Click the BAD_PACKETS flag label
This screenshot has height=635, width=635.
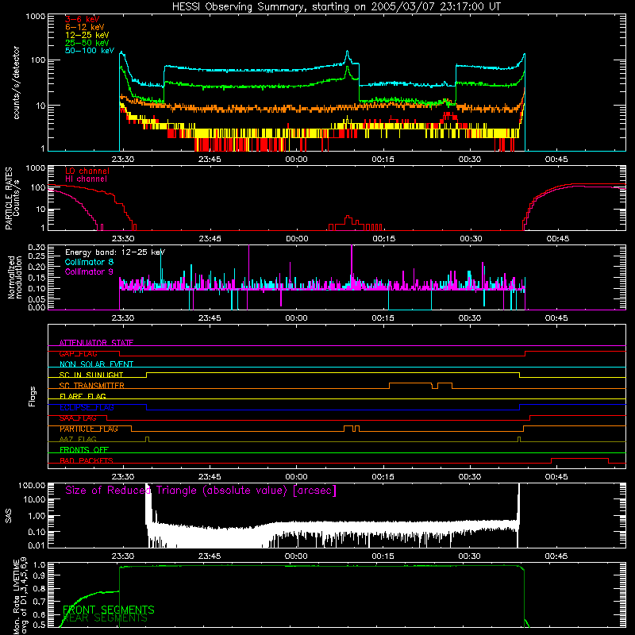click(x=87, y=460)
